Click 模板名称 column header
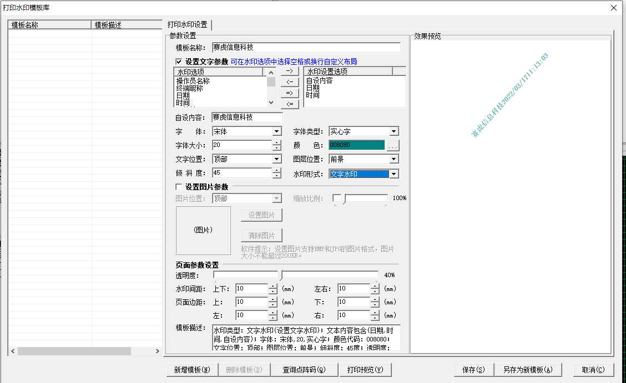Viewport: 626px width, 383px height. (x=49, y=25)
